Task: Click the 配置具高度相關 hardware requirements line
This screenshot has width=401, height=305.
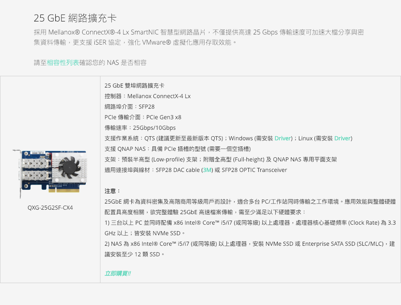Action: tap(205, 212)
